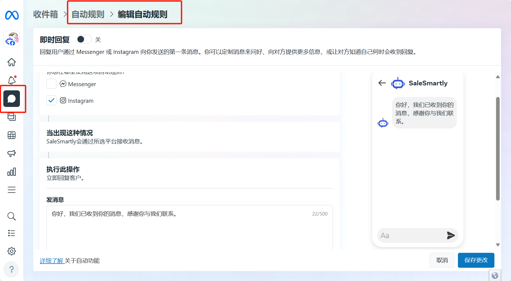511x281 pixels.
Task: Uncheck the Instagram checkbox
Action: (x=51, y=100)
